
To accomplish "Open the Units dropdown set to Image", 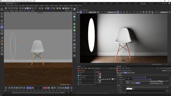I will coord(147,81).
